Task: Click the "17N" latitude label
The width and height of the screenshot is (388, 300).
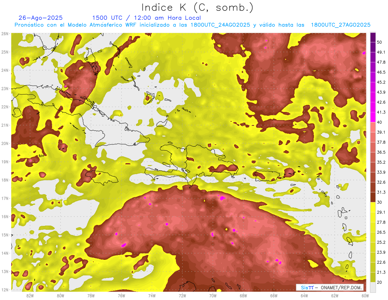Action: [x=5, y=198]
